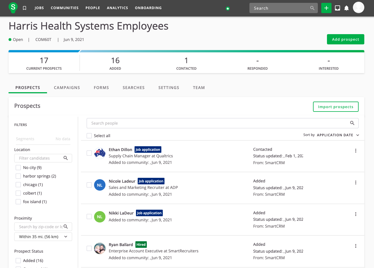Open Nikki LaDeur's profile name link
This screenshot has height=268, width=374.
(121, 213)
